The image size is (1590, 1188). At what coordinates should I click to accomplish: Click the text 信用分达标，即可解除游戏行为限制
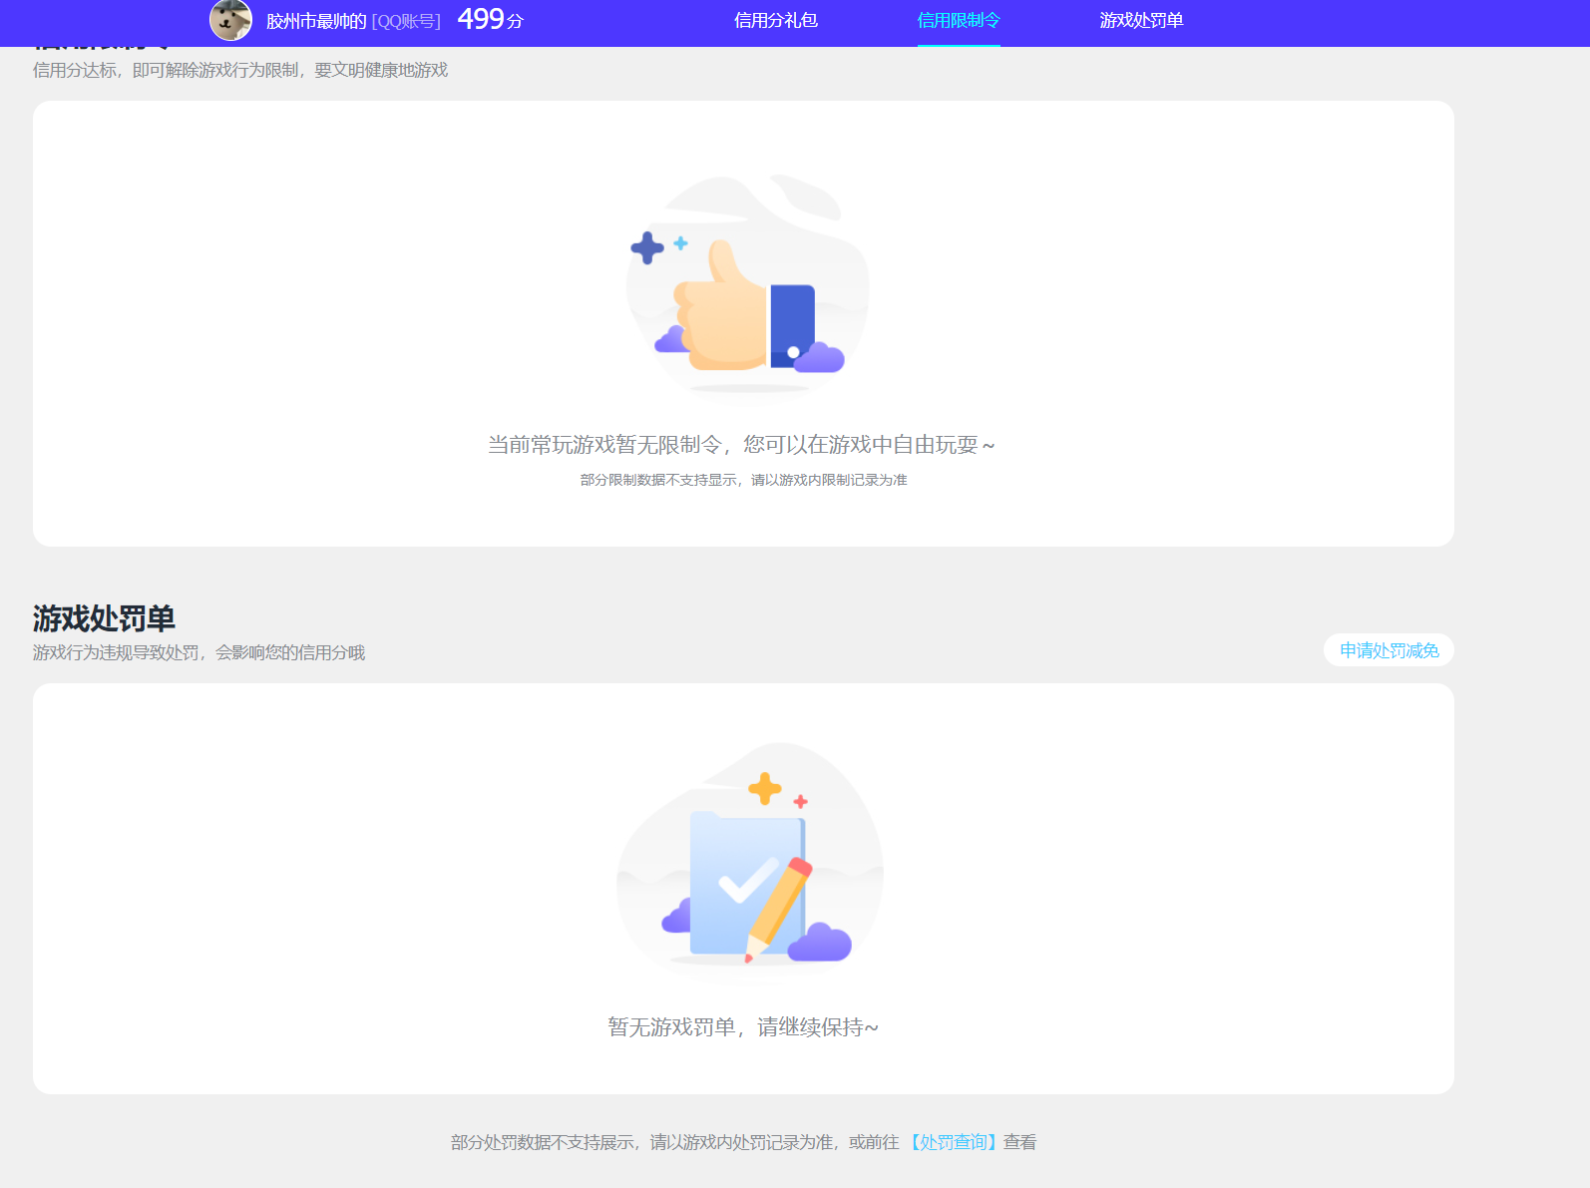pyautogui.click(x=166, y=70)
